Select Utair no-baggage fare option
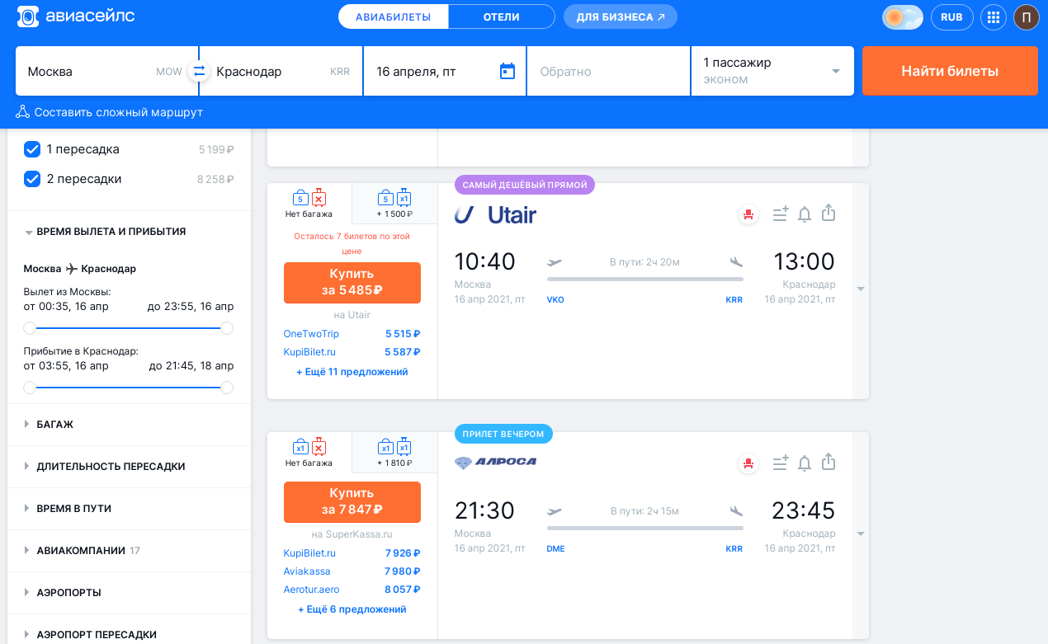Screen dimensions: 1048x644 click(x=309, y=203)
